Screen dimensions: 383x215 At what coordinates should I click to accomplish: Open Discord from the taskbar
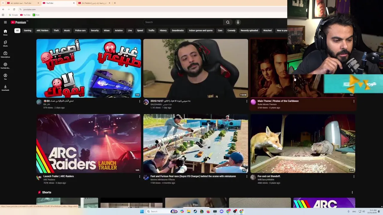[x=221, y=211]
